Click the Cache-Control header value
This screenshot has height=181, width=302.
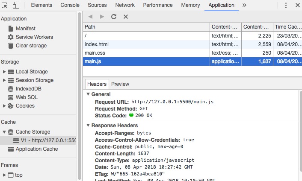click(159, 146)
